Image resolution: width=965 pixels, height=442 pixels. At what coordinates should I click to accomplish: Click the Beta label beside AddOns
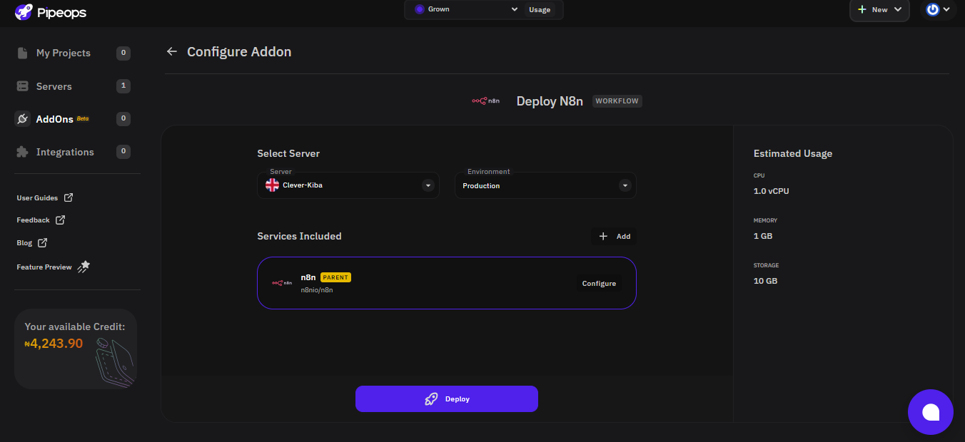(x=83, y=118)
